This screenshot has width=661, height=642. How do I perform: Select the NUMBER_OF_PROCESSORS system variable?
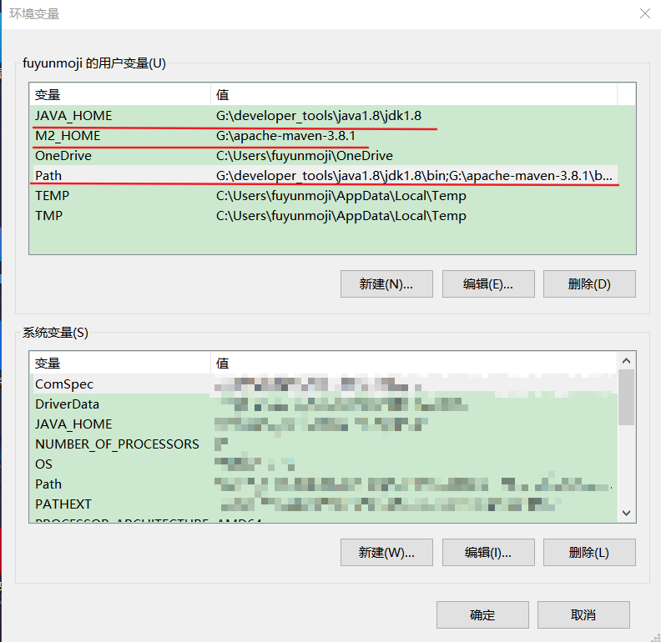(x=324, y=444)
